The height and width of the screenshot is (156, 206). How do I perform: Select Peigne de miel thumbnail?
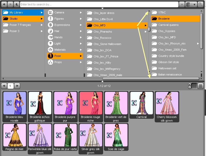point(15,137)
